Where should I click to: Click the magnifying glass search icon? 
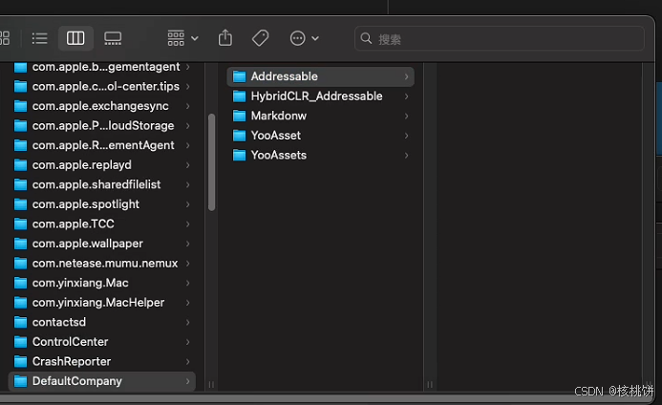pyautogui.click(x=366, y=39)
